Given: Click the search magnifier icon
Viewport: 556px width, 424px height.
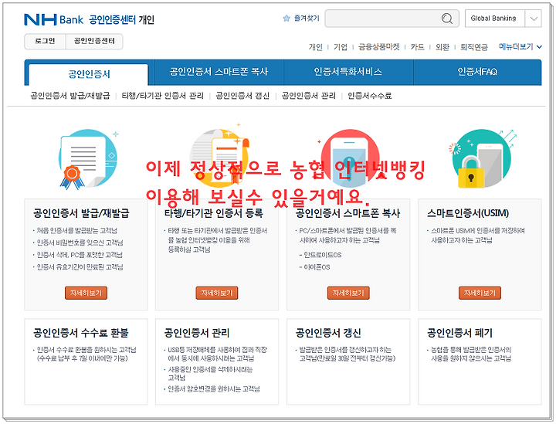Looking at the screenshot, I should [x=447, y=19].
